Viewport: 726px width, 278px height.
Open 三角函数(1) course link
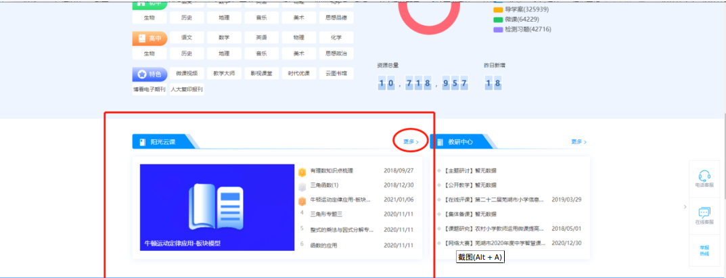click(324, 185)
